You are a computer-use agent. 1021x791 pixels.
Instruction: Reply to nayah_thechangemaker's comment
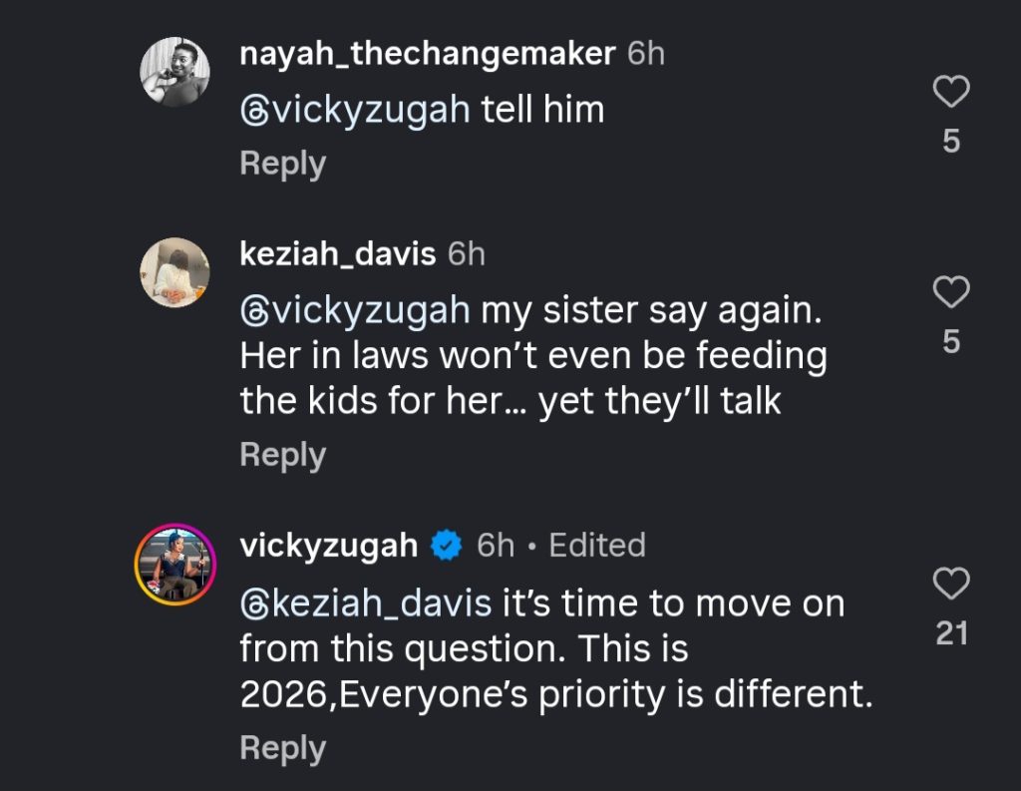pos(283,164)
